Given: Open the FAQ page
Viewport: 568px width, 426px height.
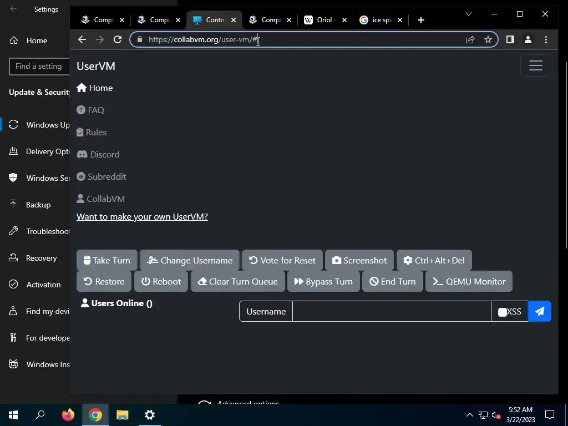Looking at the screenshot, I should 90,110.
